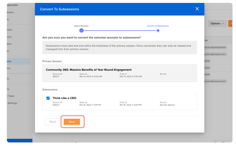Click the Convert To Subsessions step dot
This screenshot has height=146, width=236.
158,31
